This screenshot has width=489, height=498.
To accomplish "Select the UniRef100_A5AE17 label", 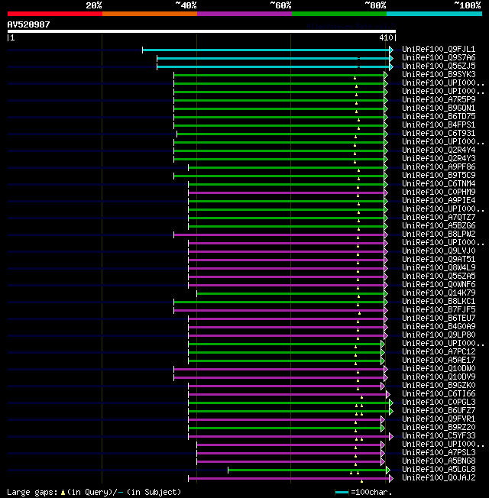I will coord(439,361).
